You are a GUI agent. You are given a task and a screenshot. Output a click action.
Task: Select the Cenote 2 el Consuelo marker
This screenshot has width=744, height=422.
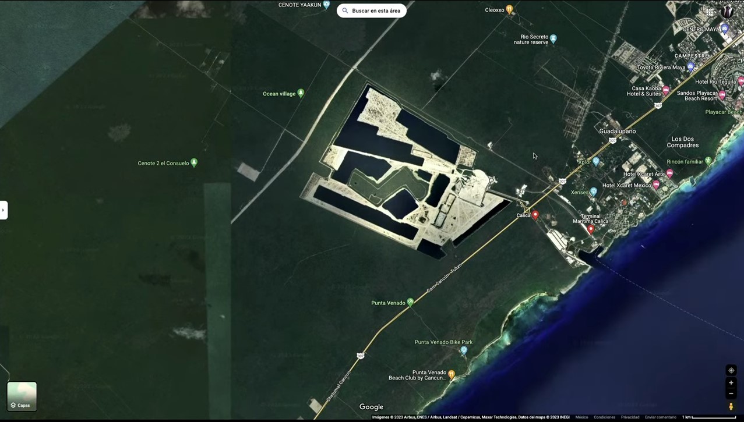[x=194, y=162]
